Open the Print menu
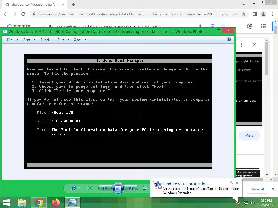This screenshot has width=278, height=208. coord(27,40)
